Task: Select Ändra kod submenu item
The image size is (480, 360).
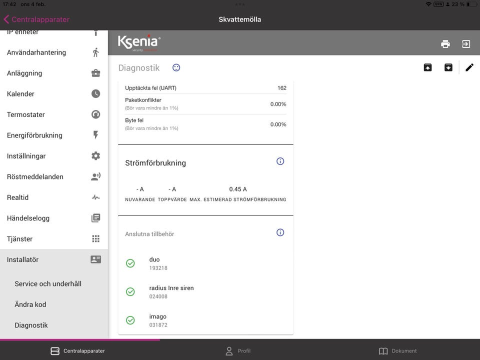Action: [30, 304]
